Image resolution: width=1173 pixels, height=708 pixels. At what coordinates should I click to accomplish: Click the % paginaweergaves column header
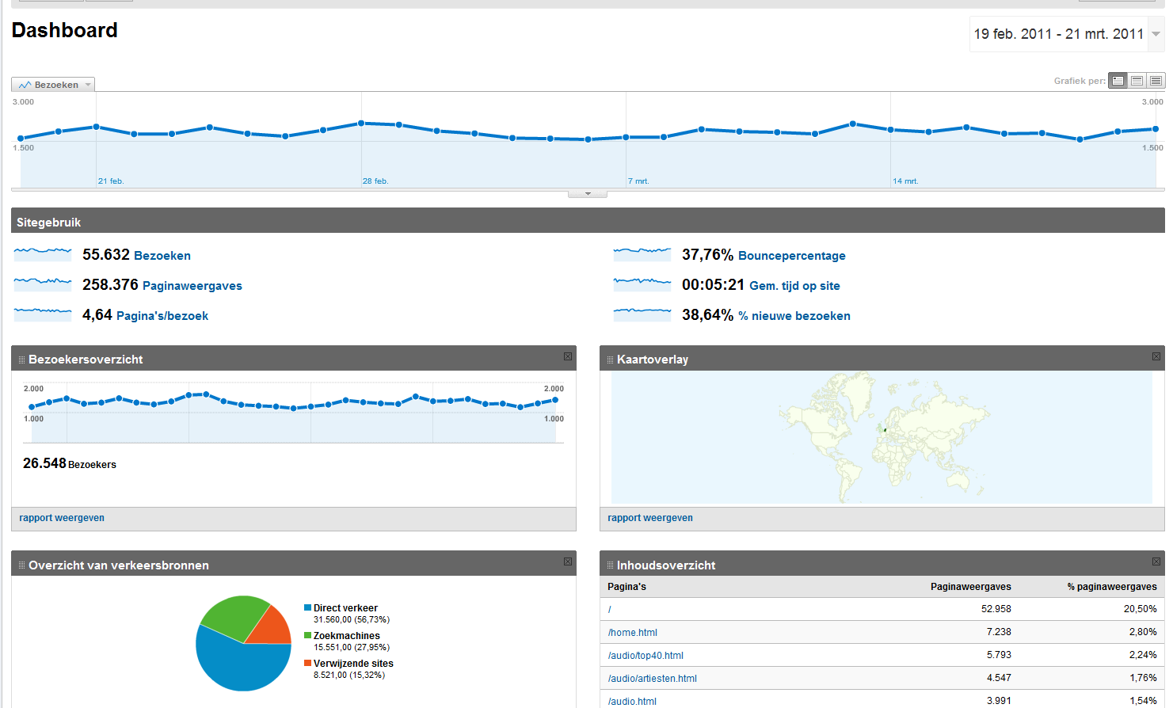point(1112,587)
